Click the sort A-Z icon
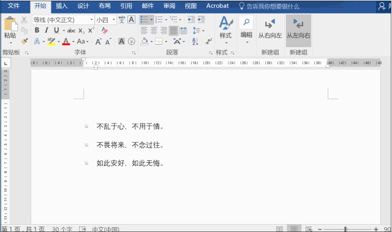Screen dimensions: 392x232 click(x=195, y=42)
